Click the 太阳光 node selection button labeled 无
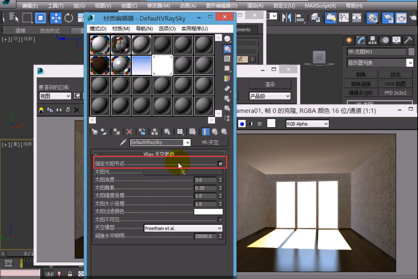 (183, 172)
